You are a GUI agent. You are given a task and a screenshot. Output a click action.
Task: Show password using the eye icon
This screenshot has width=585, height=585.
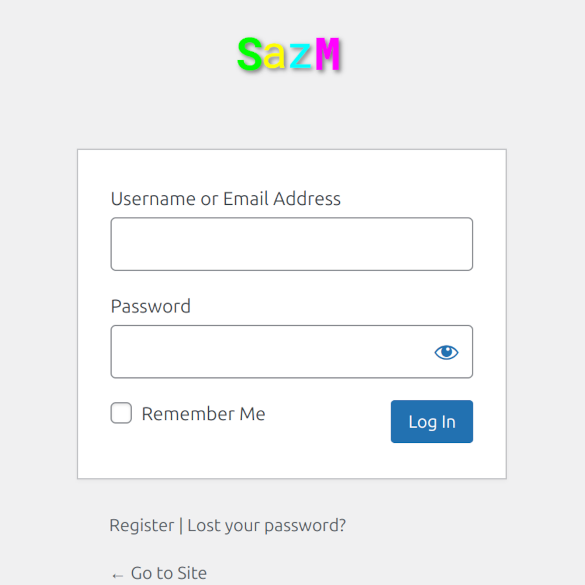click(x=446, y=352)
